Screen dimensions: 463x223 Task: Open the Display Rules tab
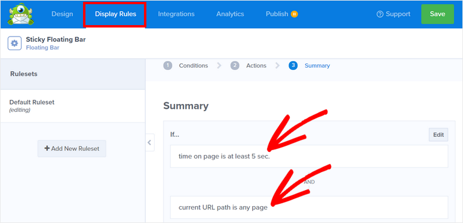(x=115, y=14)
